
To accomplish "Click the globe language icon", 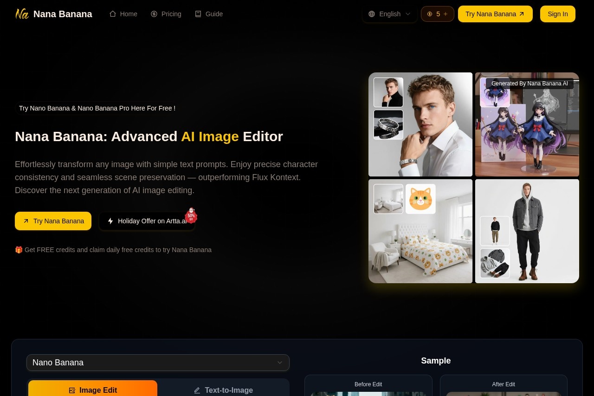I will pyautogui.click(x=372, y=14).
